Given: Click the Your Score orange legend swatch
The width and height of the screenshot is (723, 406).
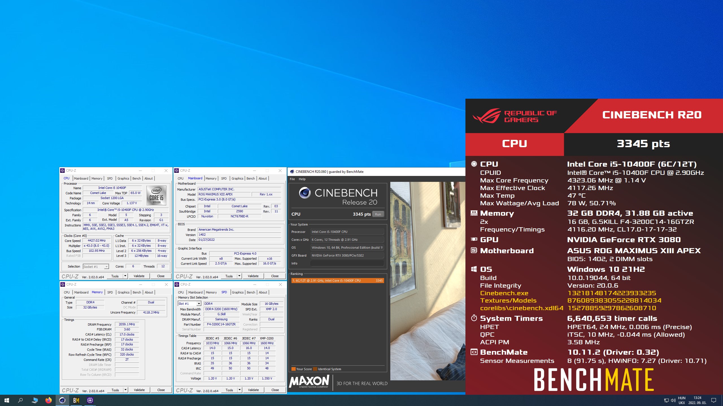Looking at the screenshot, I should (293, 369).
